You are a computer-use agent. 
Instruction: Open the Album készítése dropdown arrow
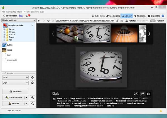26,98
